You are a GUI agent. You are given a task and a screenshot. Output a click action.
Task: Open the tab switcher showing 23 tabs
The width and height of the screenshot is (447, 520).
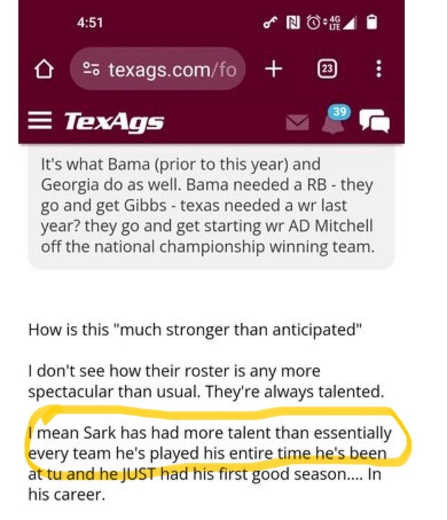click(327, 69)
